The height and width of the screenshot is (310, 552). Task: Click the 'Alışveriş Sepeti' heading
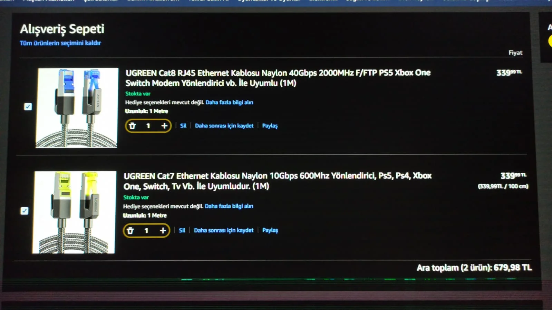pyautogui.click(x=62, y=29)
